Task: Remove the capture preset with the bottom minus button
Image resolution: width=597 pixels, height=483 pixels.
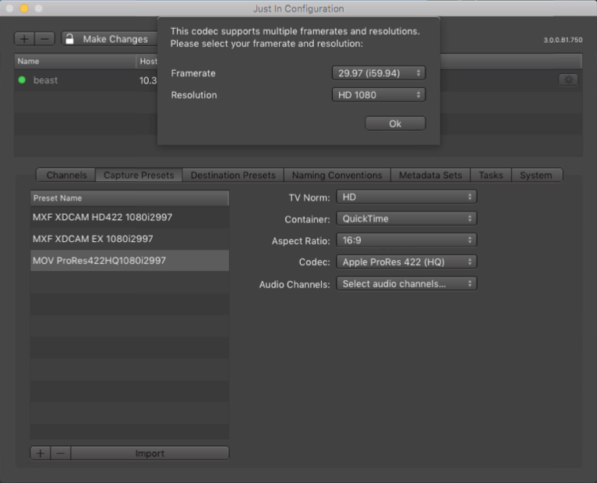Action: coord(61,453)
